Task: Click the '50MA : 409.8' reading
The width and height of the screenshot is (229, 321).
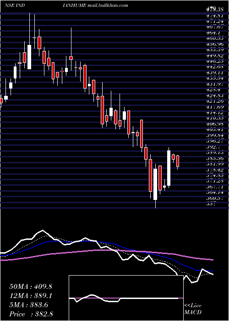Action: (x=31, y=287)
